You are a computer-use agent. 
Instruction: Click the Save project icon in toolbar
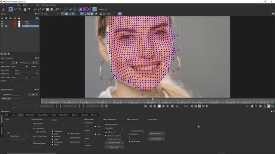3,9
